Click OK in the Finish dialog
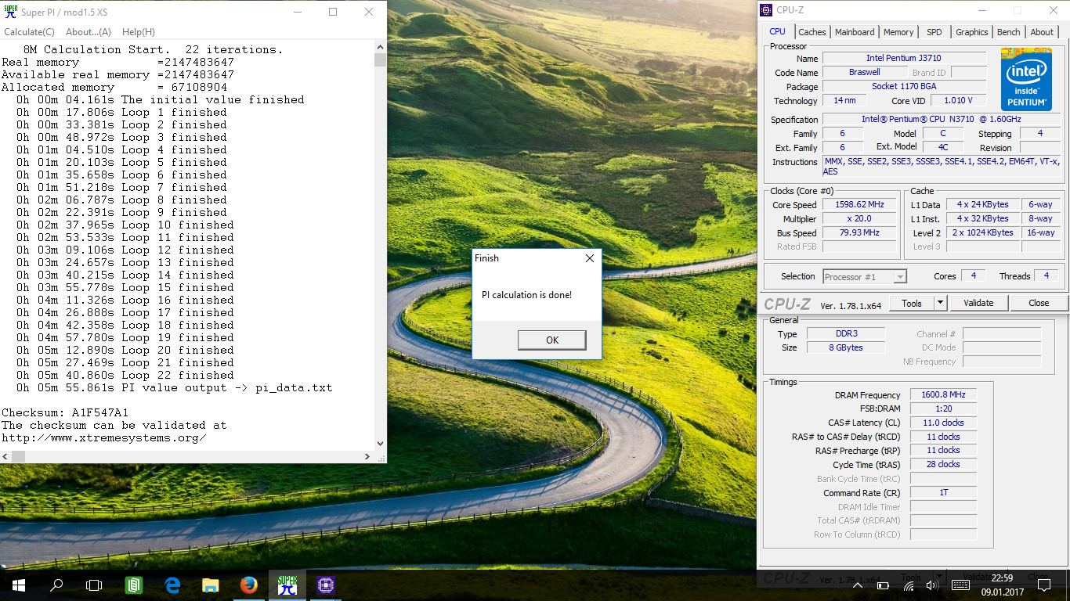The image size is (1070, 601). (x=552, y=340)
